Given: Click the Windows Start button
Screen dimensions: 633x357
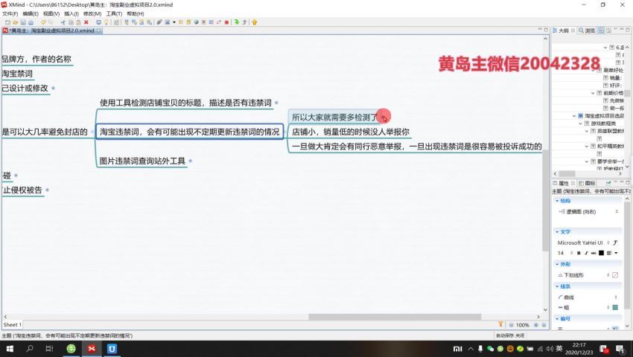Looking at the screenshot, I should (10, 348).
